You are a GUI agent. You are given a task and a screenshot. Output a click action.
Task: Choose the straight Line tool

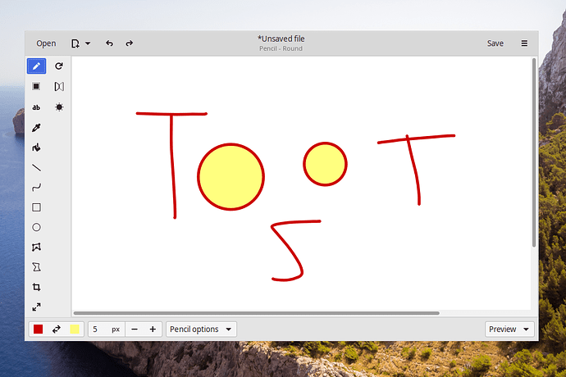36,168
